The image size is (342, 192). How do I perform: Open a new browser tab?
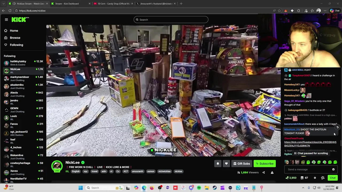pos(181,3)
